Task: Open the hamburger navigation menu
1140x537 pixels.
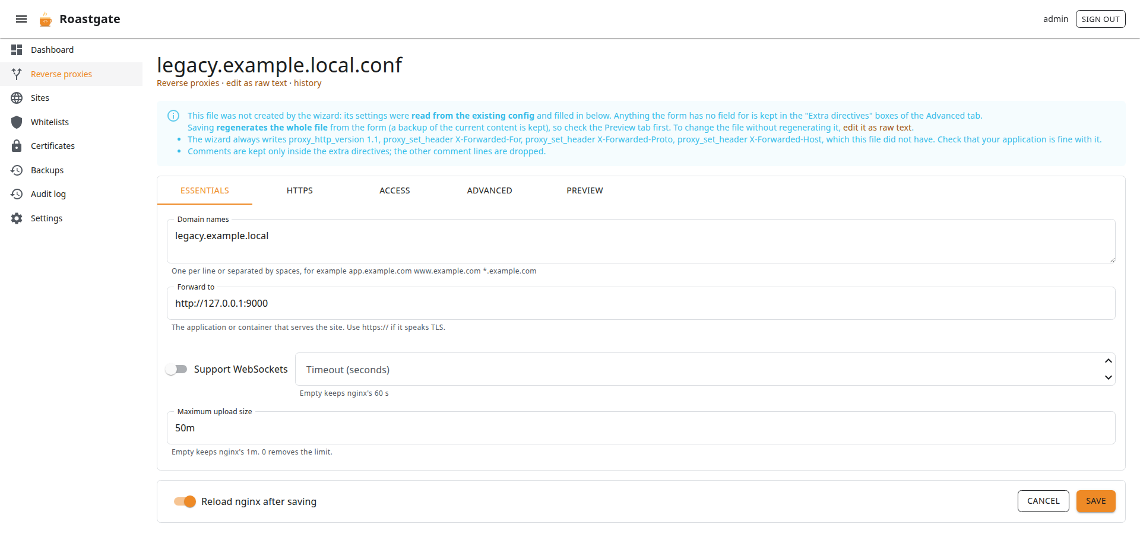Action: point(21,19)
